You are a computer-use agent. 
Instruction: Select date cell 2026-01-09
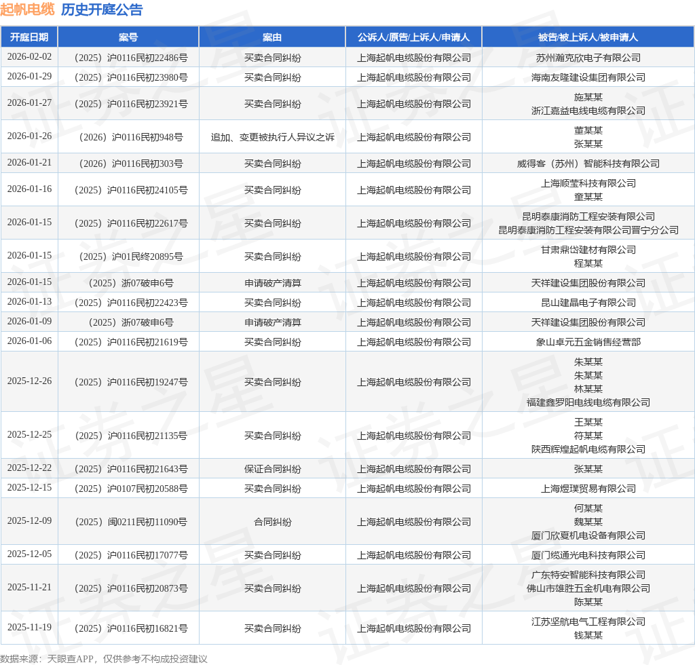click(29, 321)
